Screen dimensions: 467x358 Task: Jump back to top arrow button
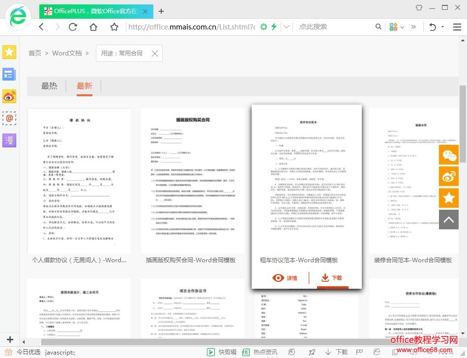pyautogui.click(x=449, y=220)
